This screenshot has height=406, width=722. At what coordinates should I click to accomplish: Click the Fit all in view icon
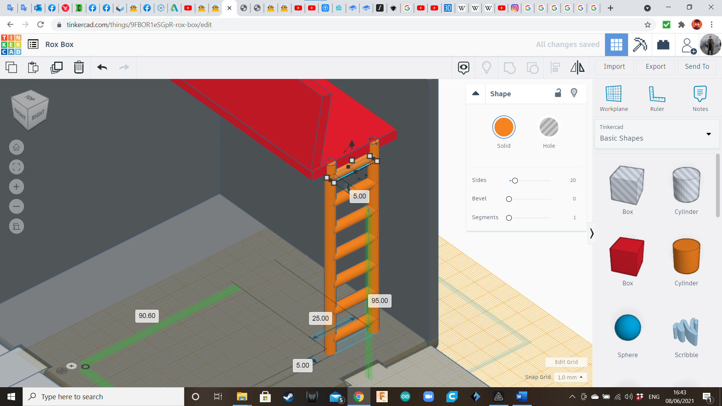(17, 167)
